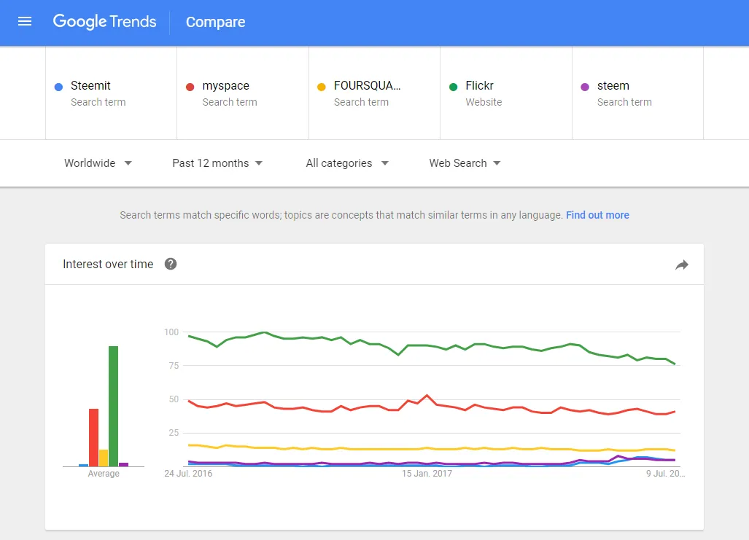
Task: Click the green Flickr color dot
Action: point(454,87)
